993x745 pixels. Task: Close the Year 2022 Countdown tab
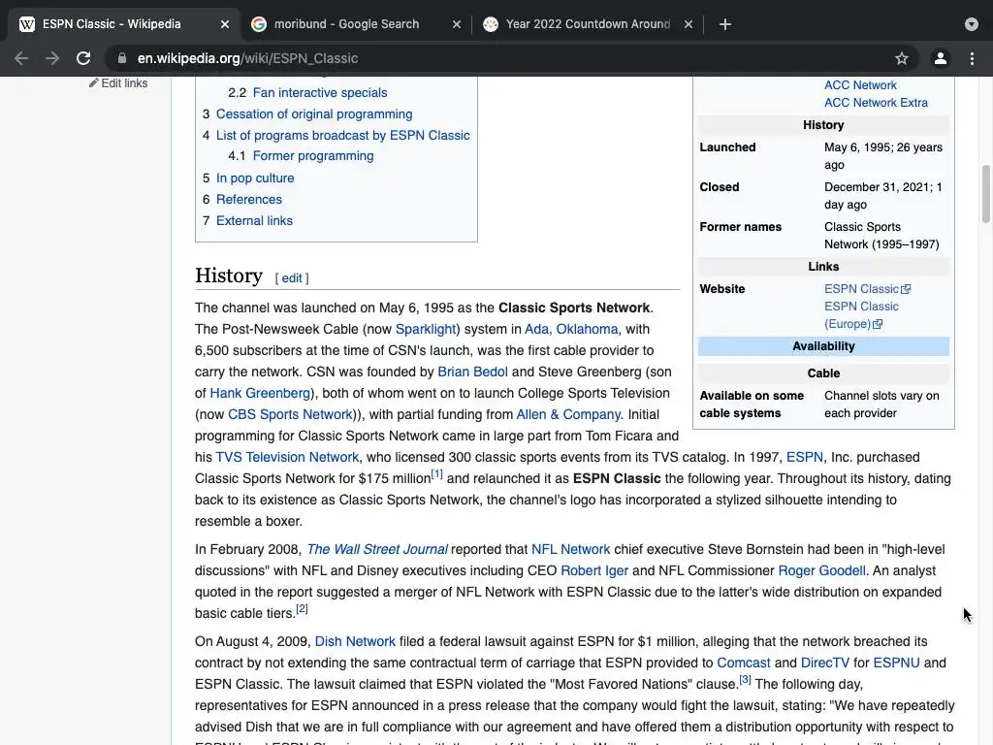pos(689,24)
